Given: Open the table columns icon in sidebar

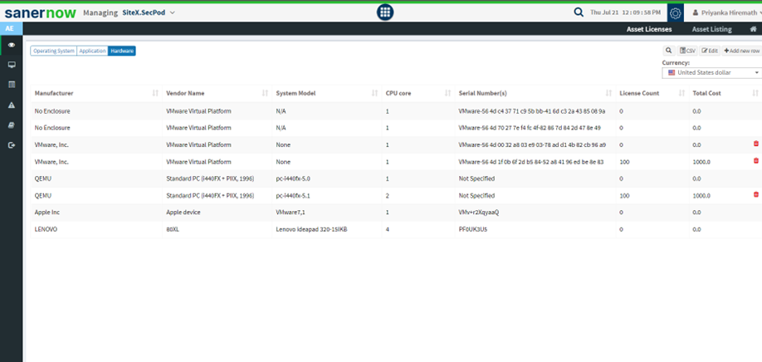Looking at the screenshot, I should [11, 85].
